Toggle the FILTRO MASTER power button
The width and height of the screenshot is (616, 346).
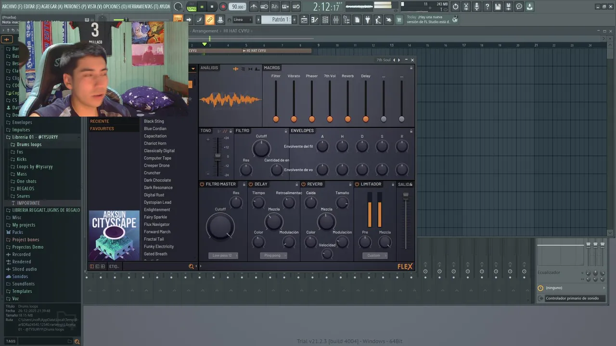(x=202, y=184)
